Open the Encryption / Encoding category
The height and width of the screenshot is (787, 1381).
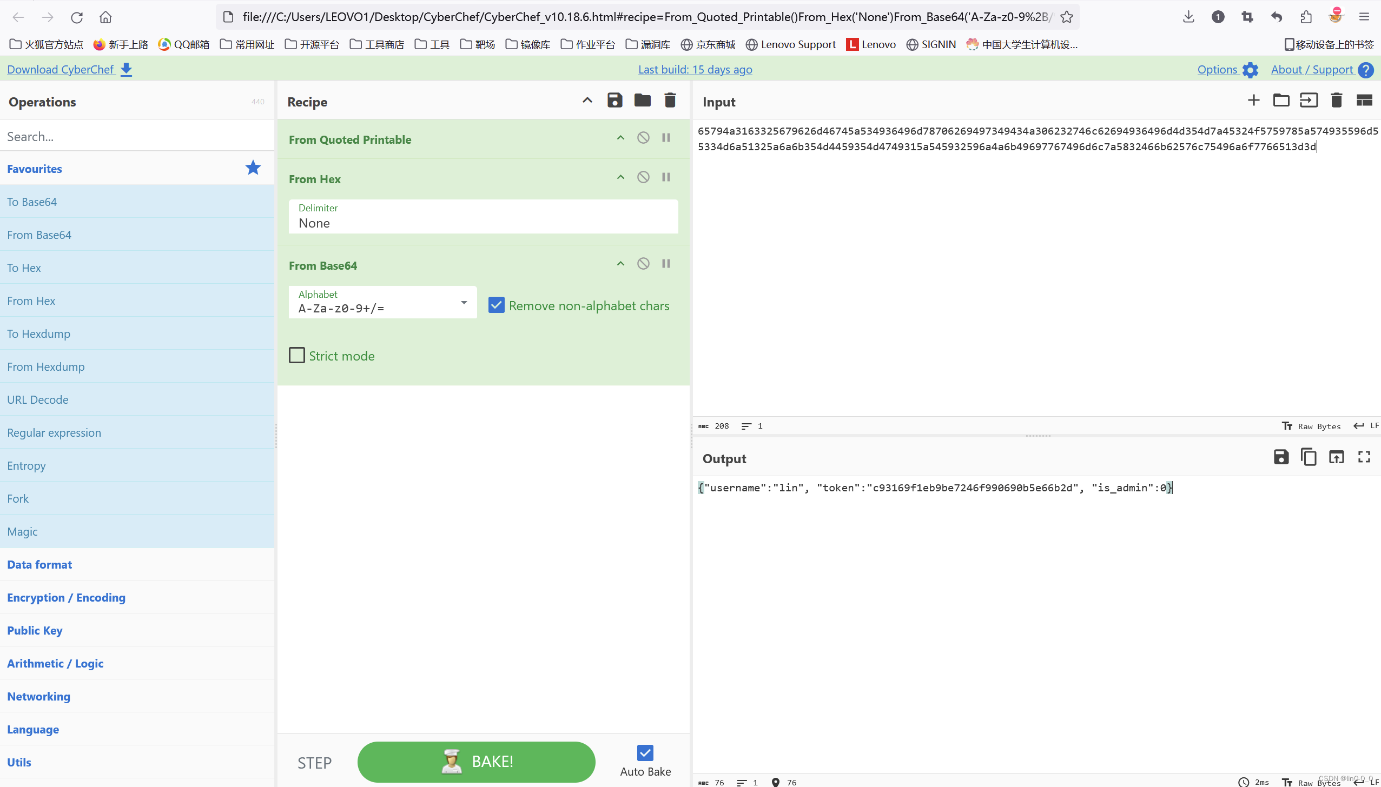tap(66, 597)
